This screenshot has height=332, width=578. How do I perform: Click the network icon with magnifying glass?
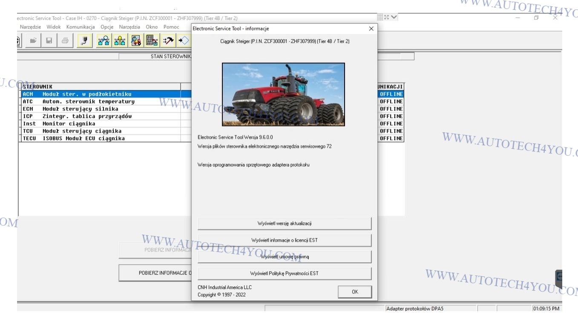pyautogui.click(x=103, y=41)
